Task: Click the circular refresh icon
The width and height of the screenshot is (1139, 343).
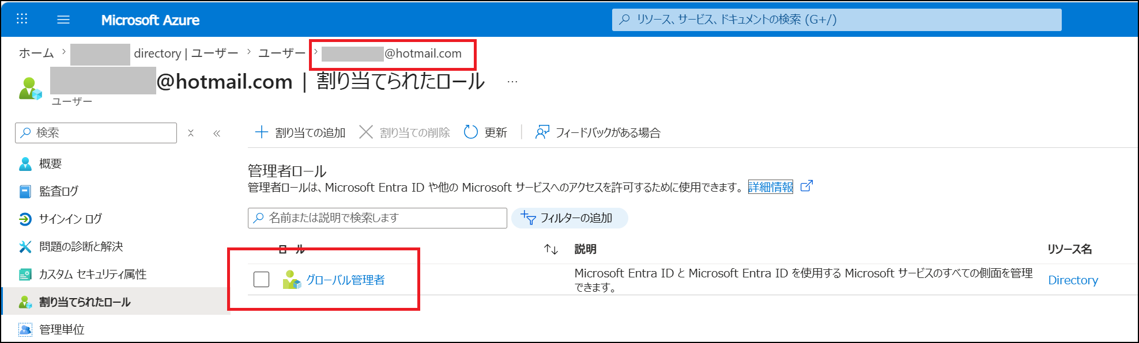Action: pyautogui.click(x=471, y=132)
